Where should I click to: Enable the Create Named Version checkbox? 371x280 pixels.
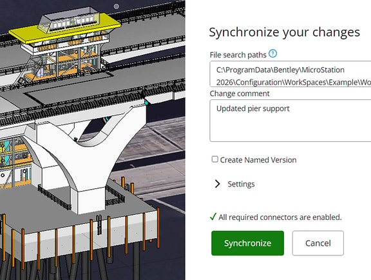[x=214, y=159]
